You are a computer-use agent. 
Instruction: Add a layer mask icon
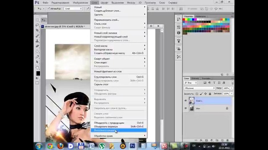click(206, 140)
